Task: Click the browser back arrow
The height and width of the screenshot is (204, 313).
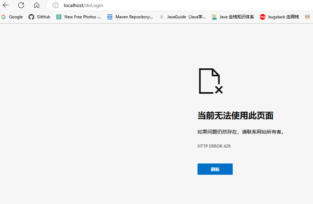Action: point(6,5)
